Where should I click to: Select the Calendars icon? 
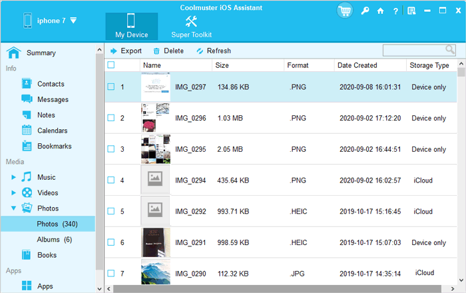27,130
